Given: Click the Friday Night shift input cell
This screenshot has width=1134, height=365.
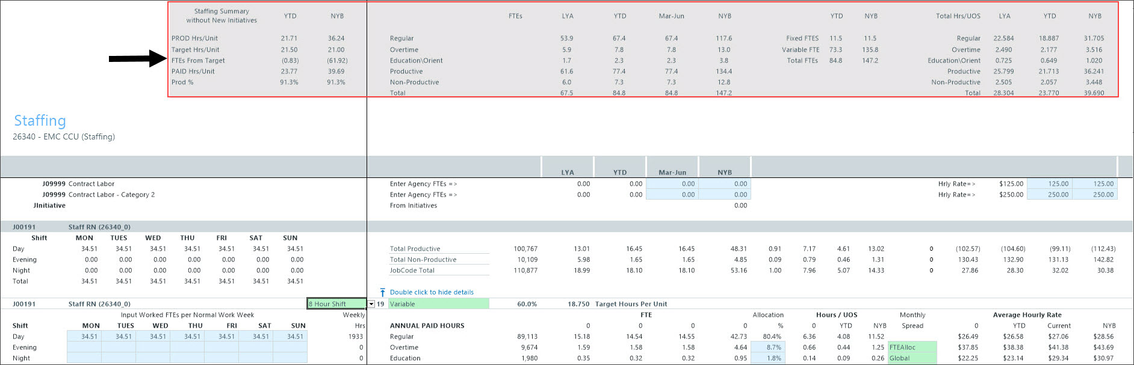Looking at the screenshot, I should pos(221,358).
